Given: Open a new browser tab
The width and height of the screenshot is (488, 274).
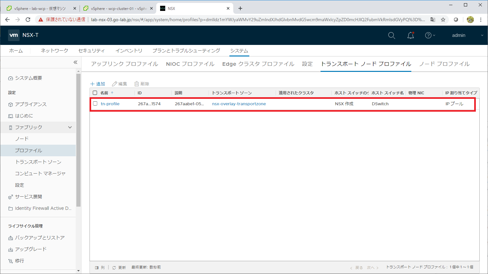Looking at the screenshot, I should [x=240, y=8].
